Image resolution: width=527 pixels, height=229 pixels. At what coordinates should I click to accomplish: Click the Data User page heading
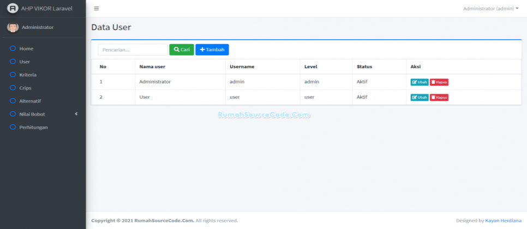click(x=111, y=27)
